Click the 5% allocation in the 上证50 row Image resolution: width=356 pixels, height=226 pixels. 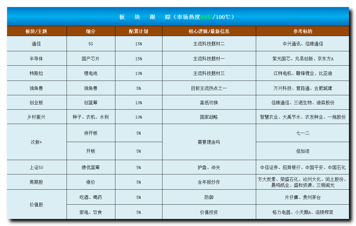pyautogui.click(x=139, y=167)
